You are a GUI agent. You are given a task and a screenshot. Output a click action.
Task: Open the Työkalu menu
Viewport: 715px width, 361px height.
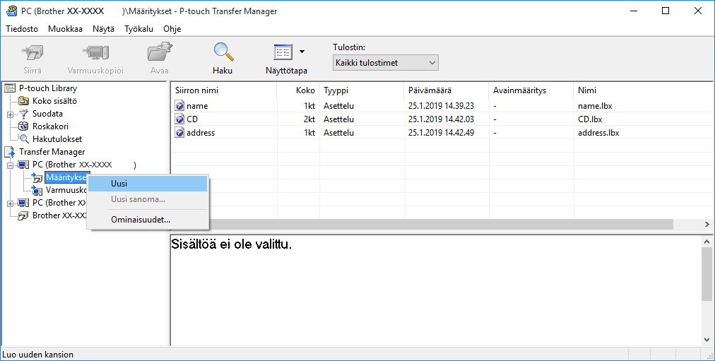(x=138, y=29)
